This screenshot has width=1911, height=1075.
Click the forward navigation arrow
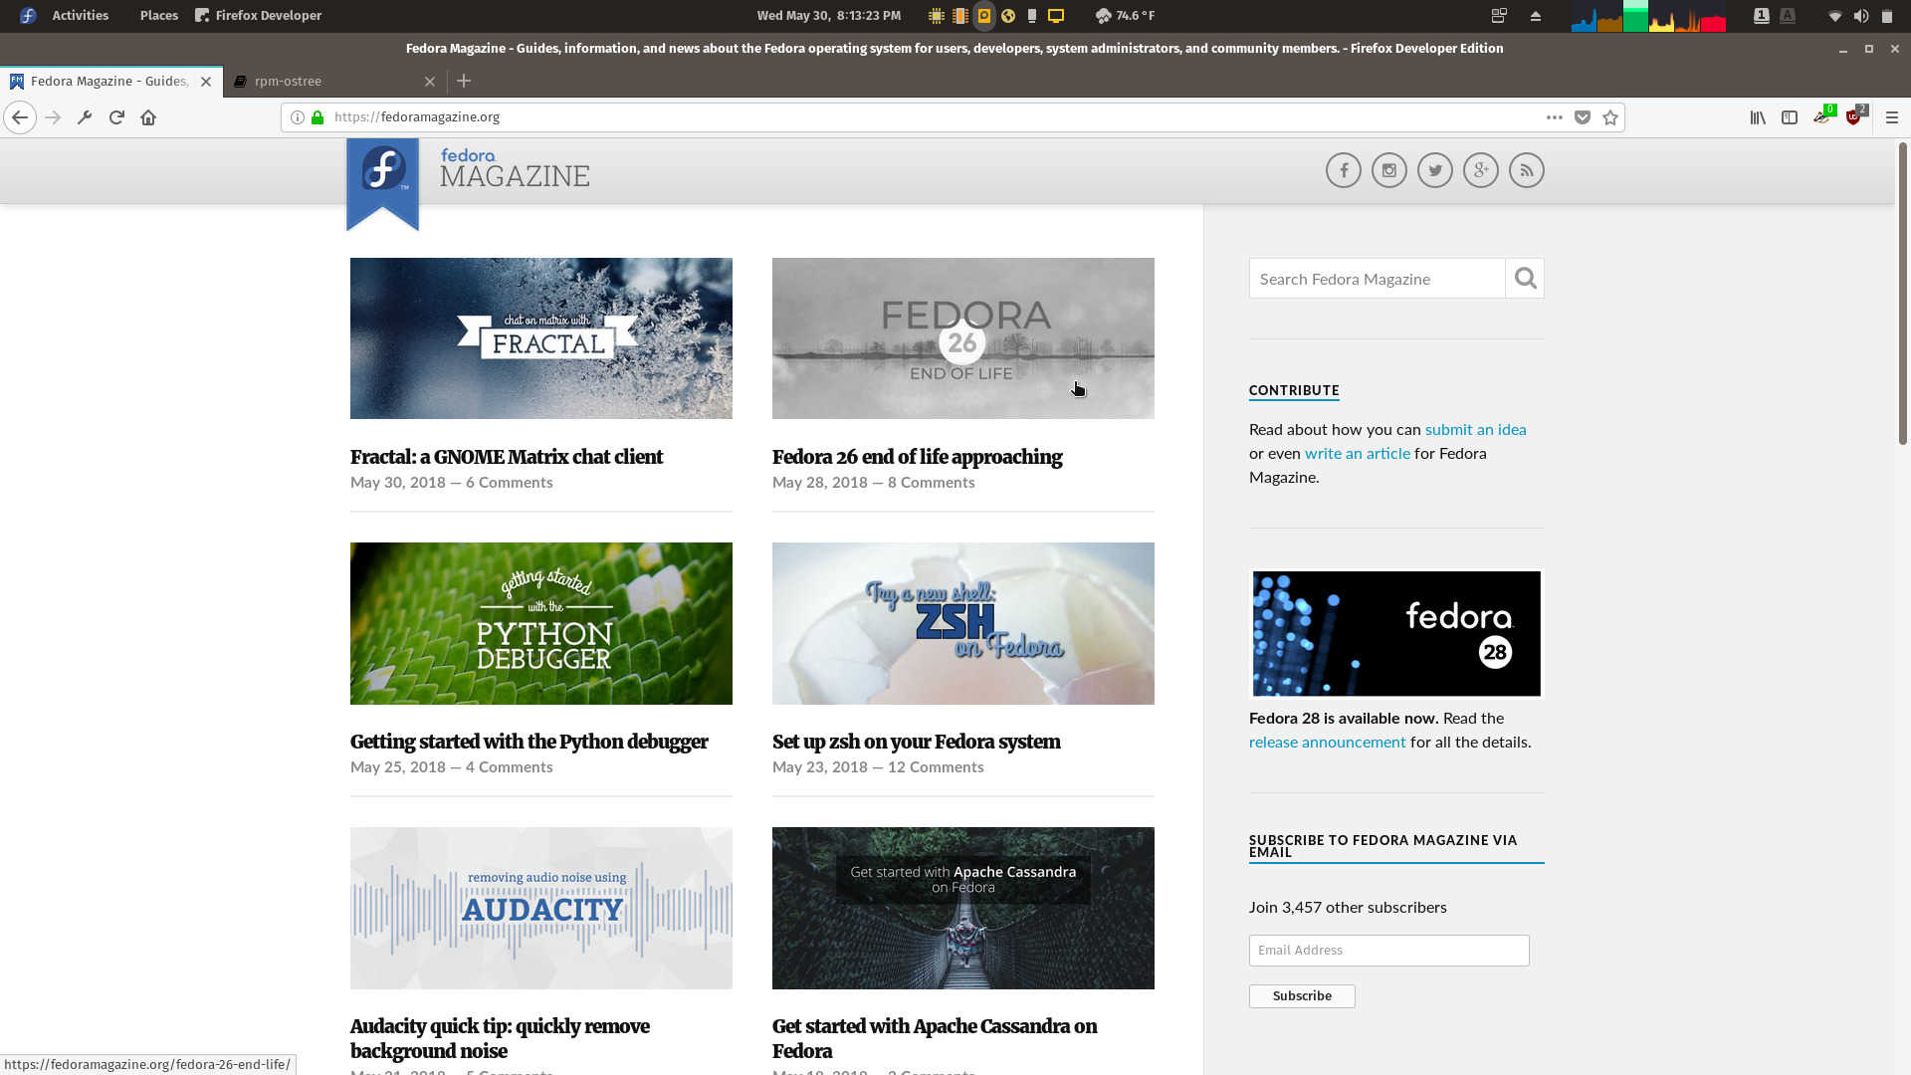(x=53, y=117)
